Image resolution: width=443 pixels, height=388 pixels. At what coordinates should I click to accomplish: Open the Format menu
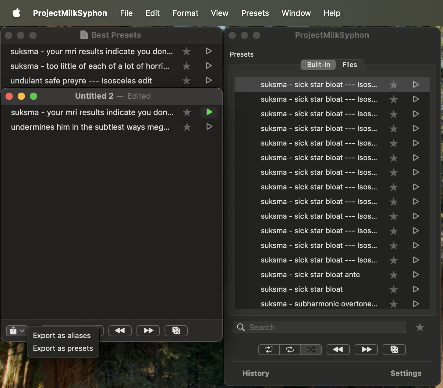[x=185, y=13]
